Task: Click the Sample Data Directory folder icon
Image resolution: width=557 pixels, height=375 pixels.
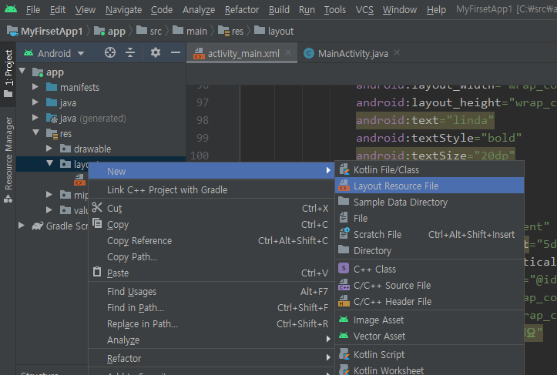Action: (x=344, y=201)
